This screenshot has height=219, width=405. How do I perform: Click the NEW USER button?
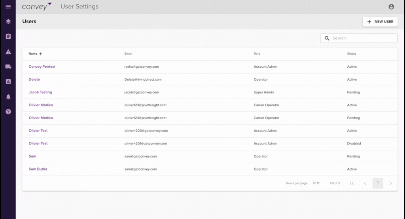pyautogui.click(x=380, y=22)
